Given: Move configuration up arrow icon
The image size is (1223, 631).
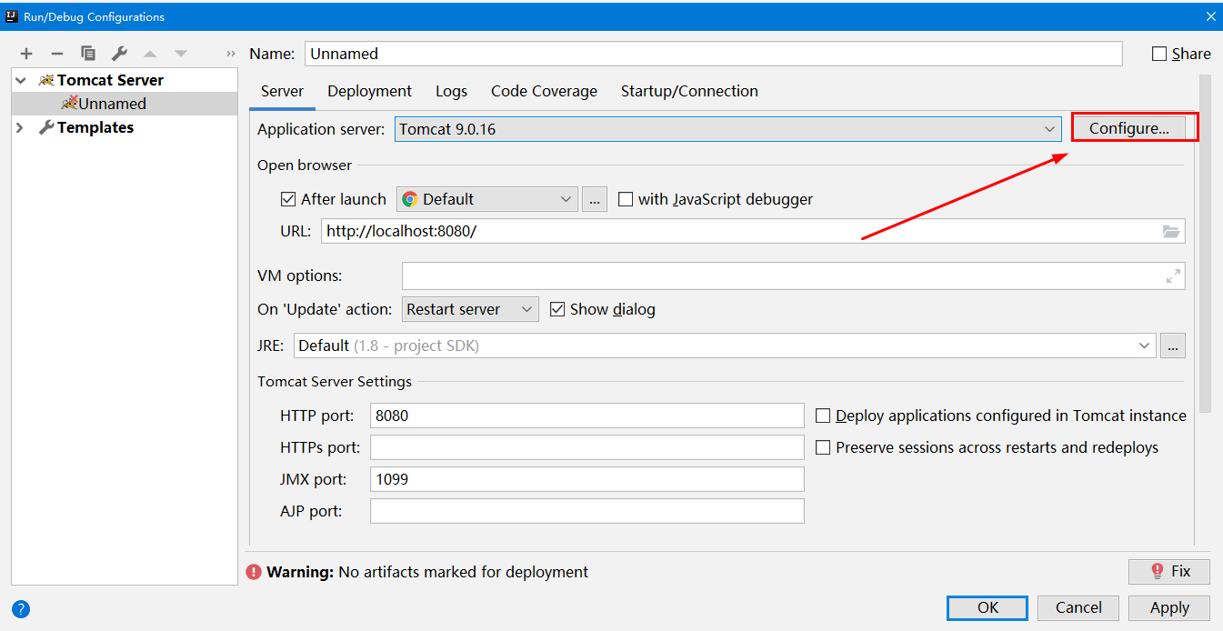Looking at the screenshot, I should pyautogui.click(x=150, y=54).
